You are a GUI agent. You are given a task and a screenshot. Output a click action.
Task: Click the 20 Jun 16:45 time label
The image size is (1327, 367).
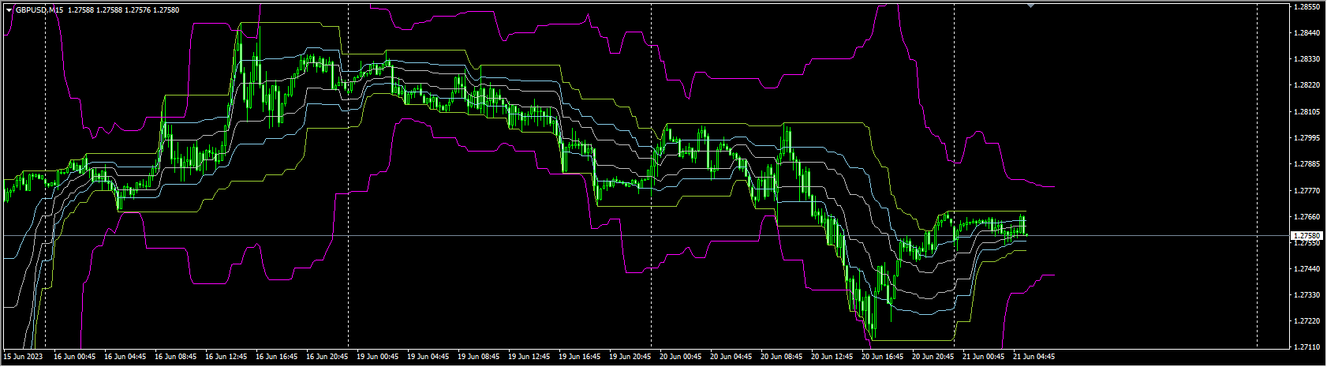tap(882, 357)
